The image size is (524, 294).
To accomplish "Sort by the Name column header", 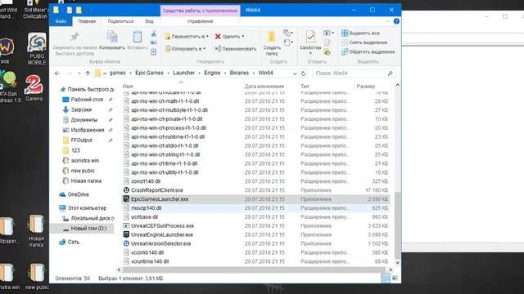I will coord(128,87).
